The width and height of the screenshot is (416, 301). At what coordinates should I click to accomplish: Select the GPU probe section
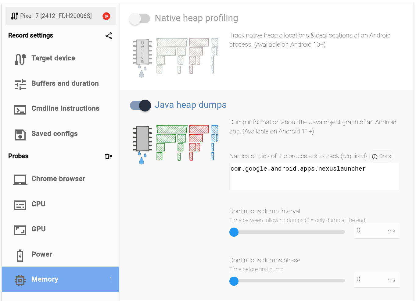38,229
